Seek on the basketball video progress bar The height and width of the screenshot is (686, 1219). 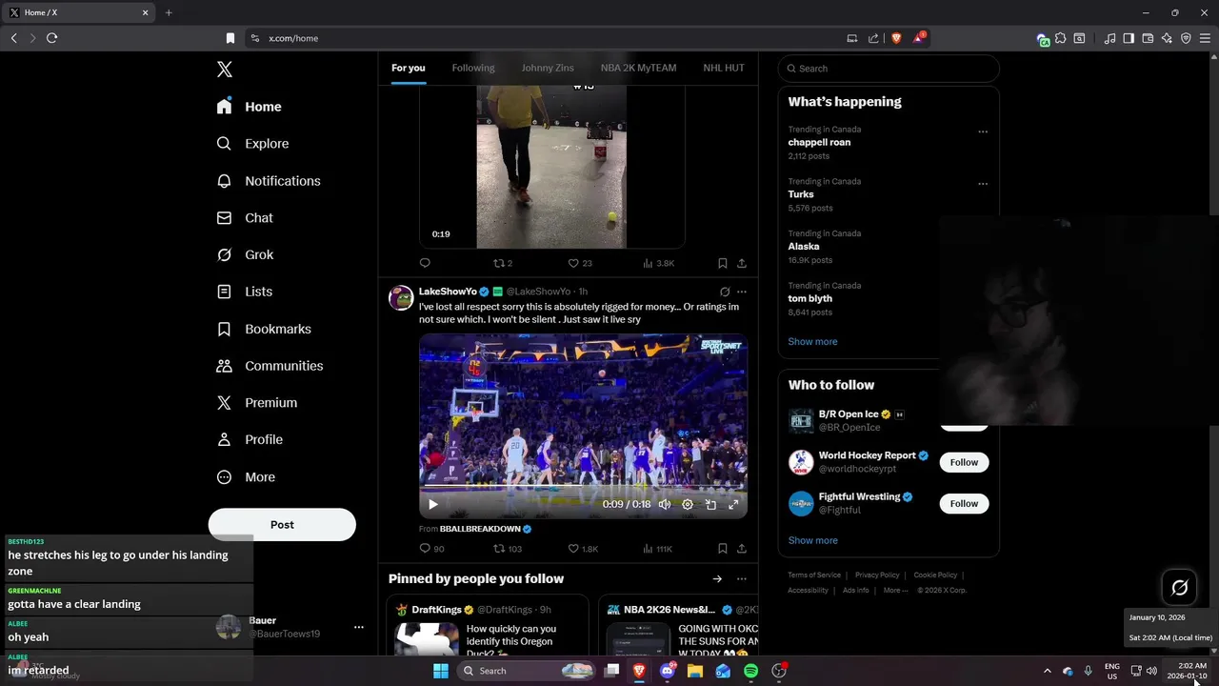pyautogui.click(x=583, y=487)
